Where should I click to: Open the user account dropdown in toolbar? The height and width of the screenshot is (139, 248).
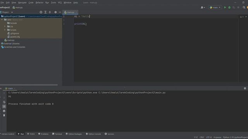point(203,7)
